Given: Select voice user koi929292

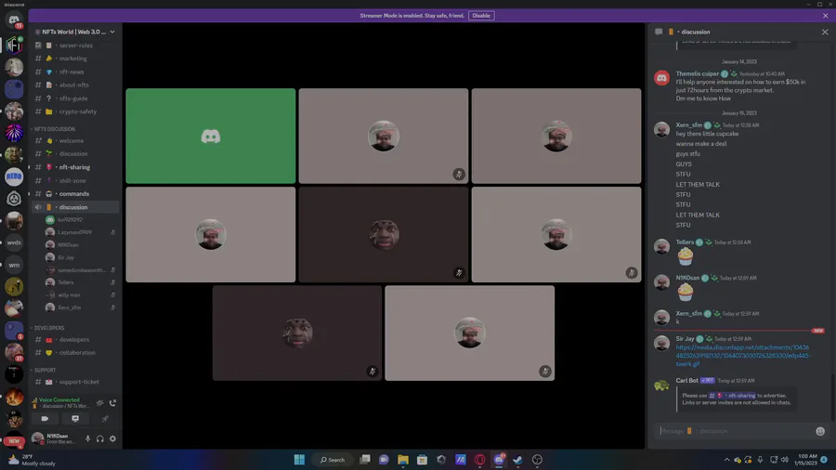Looking at the screenshot, I should tap(80, 219).
